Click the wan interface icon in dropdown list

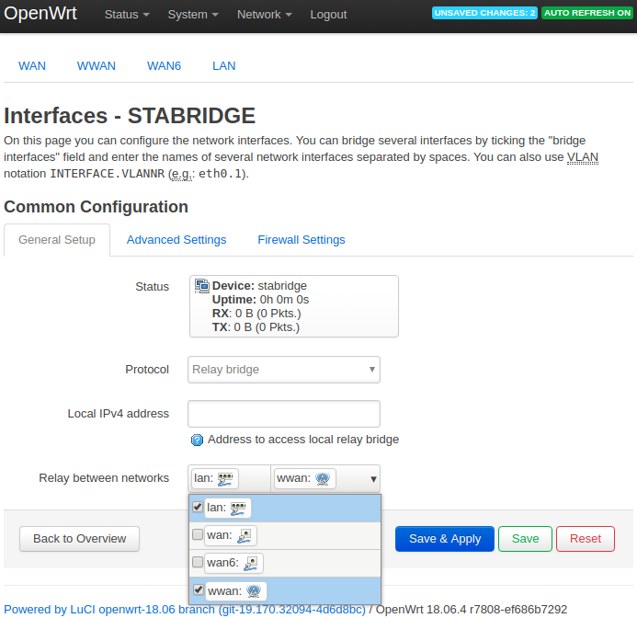pyautogui.click(x=245, y=536)
